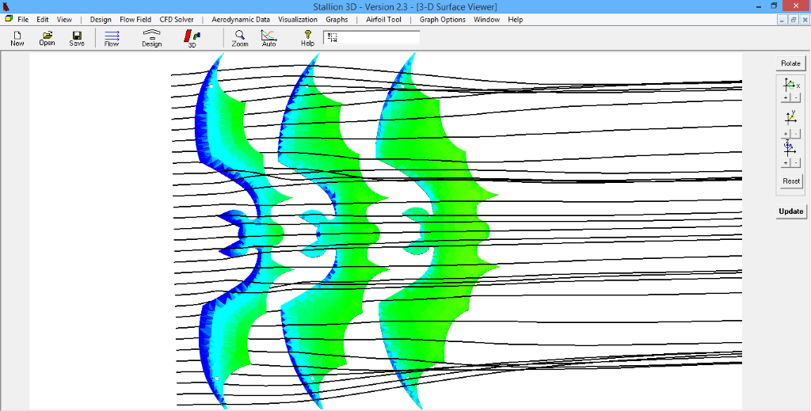Increase X rotation with the plus button
This screenshot has width=811, height=411.
click(x=786, y=97)
